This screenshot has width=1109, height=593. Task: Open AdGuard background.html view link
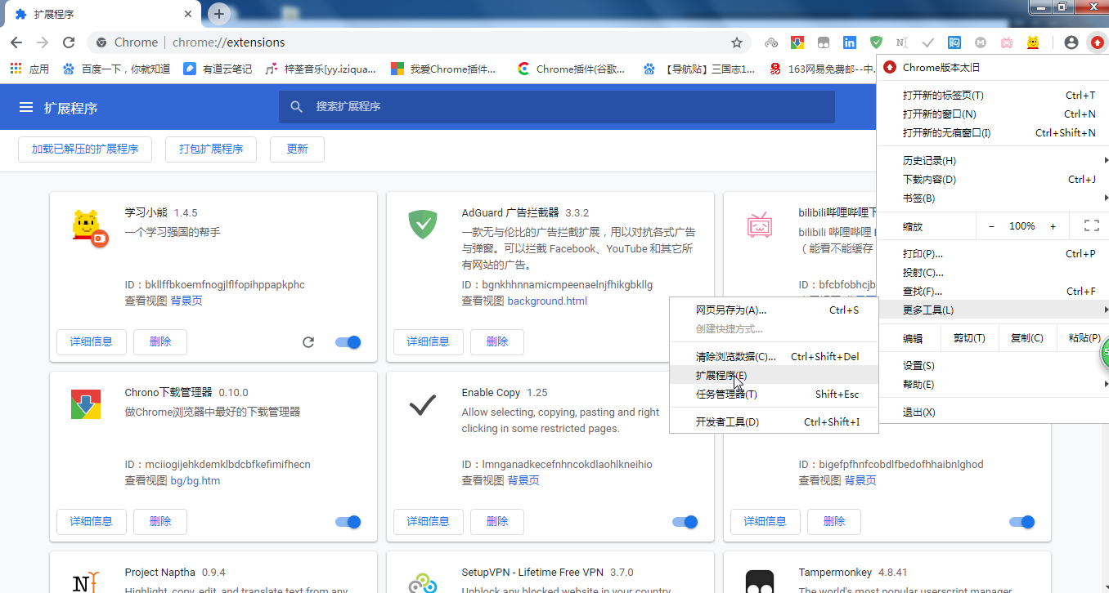point(547,301)
